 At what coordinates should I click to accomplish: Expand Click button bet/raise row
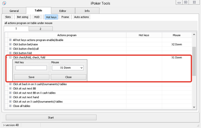point(10,44)
